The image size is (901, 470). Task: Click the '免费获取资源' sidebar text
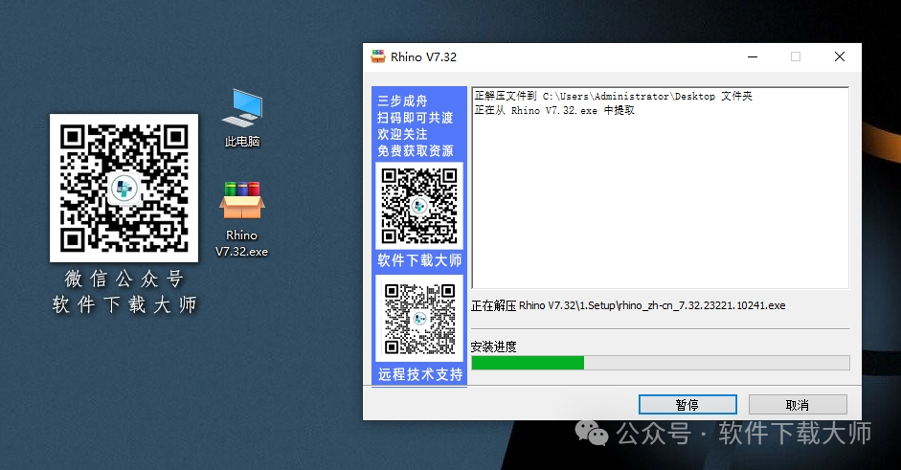tap(415, 150)
